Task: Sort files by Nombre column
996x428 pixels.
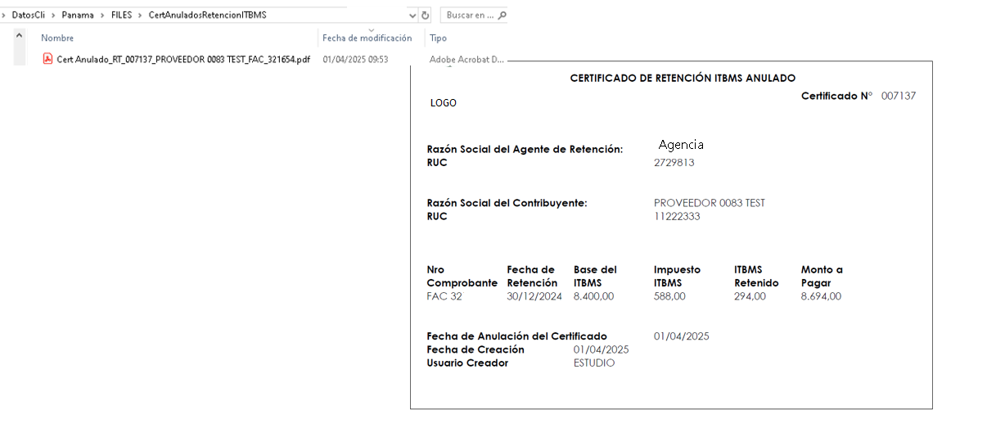Action: (57, 38)
